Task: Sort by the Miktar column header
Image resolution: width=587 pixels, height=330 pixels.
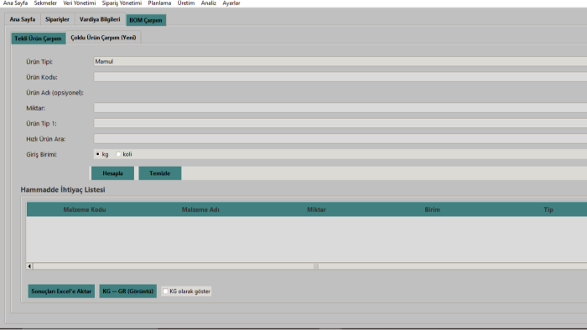Action: (316, 209)
